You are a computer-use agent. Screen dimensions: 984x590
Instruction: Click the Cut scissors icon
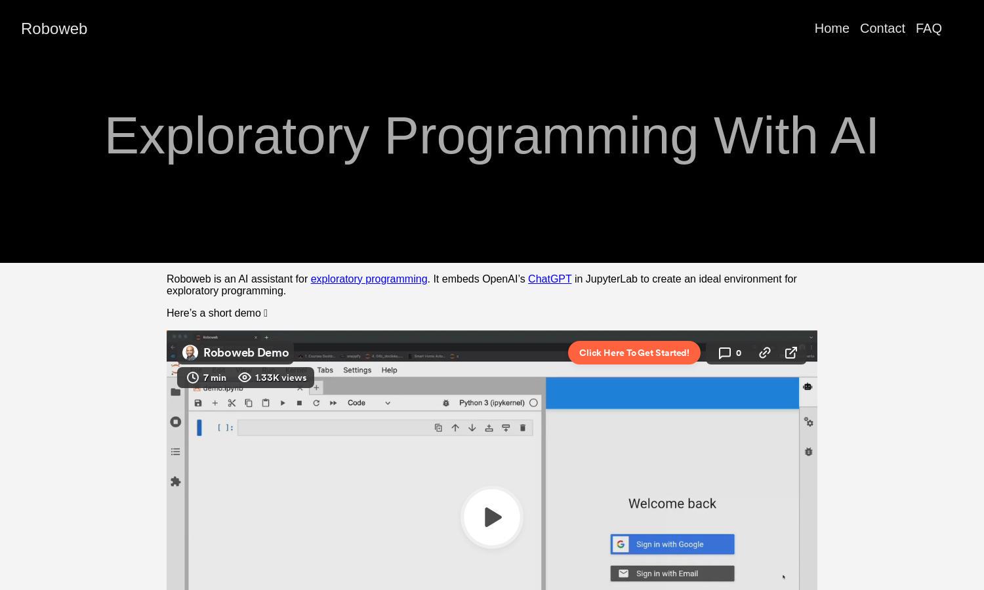pyautogui.click(x=232, y=403)
